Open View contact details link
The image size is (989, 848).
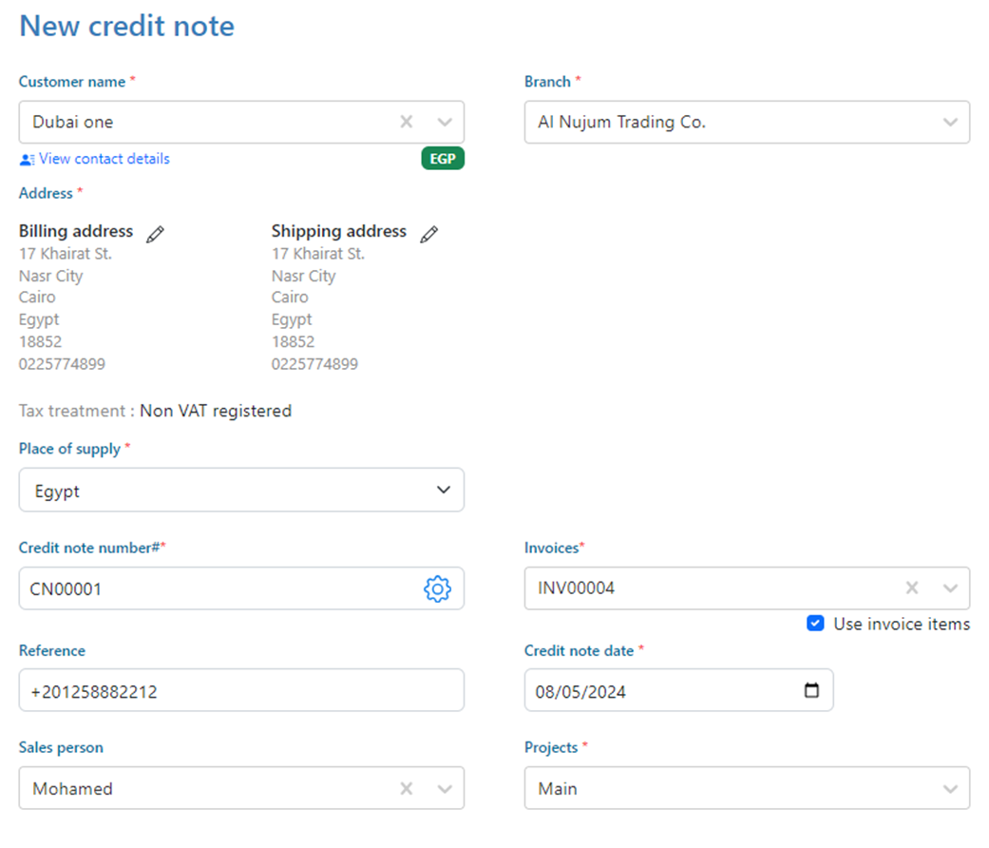tap(105, 159)
